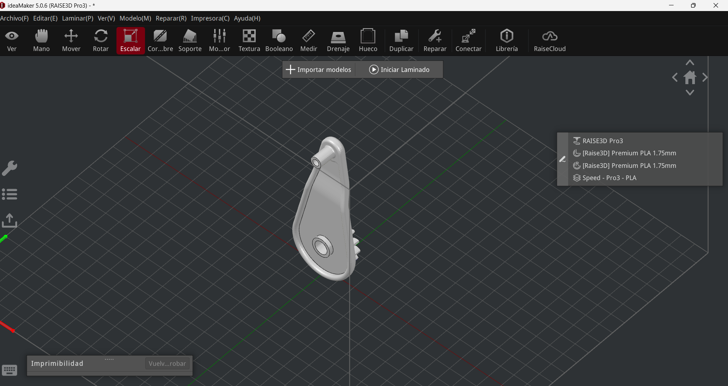The image size is (728, 386).
Task: Open the Archivo(F) menu
Action: click(14, 18)
